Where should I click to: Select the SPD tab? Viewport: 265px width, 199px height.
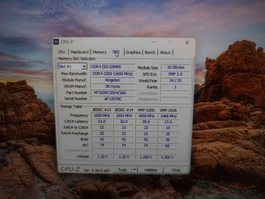(x=116, y=52)
